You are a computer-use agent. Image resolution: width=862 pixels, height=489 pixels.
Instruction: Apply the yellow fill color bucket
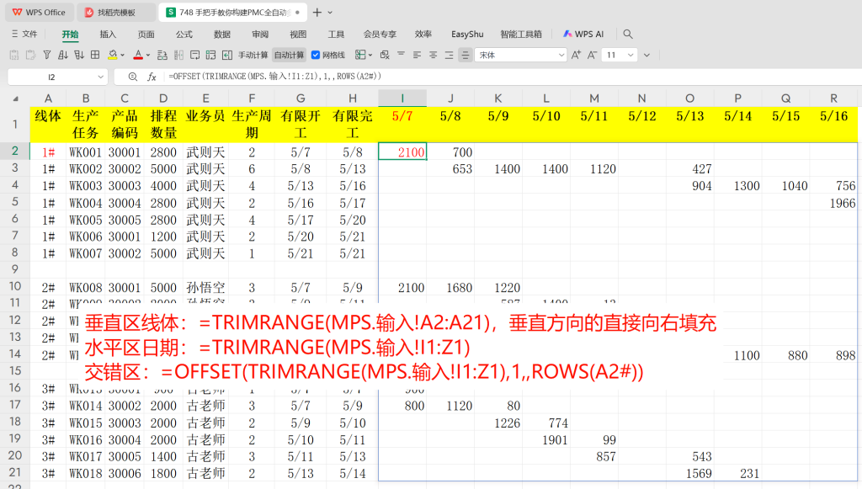point(113,55)
